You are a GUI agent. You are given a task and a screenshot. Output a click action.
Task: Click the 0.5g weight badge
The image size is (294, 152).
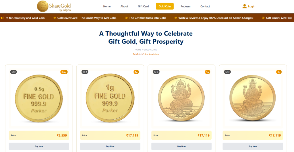coord(64,72)
